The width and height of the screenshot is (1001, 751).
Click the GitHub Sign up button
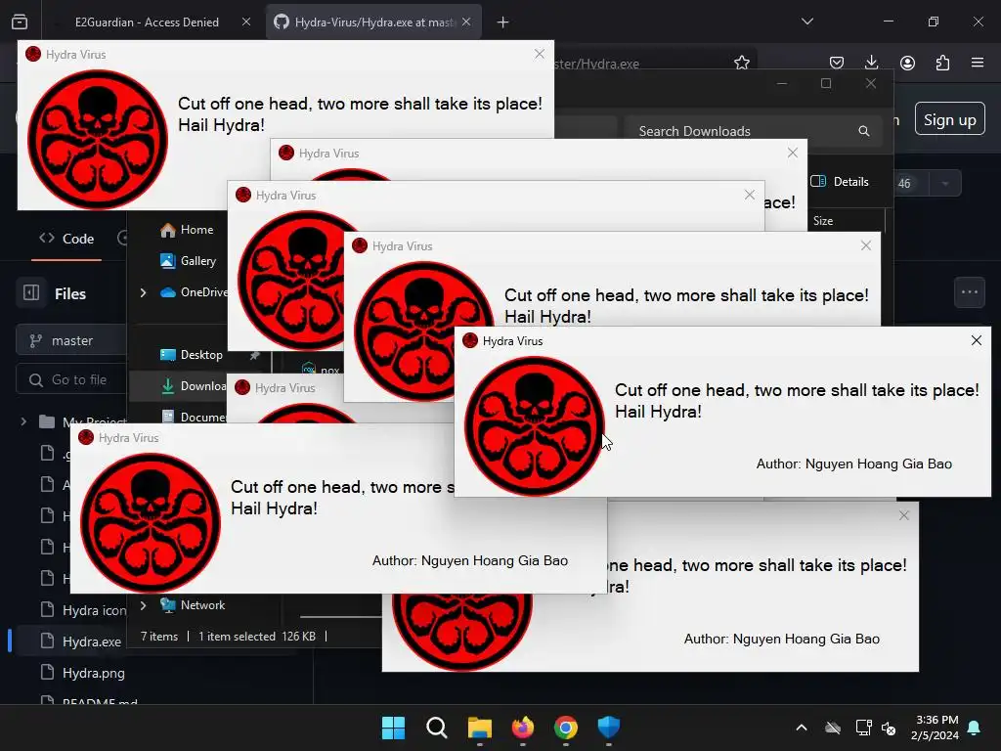[x=950, y=119]
